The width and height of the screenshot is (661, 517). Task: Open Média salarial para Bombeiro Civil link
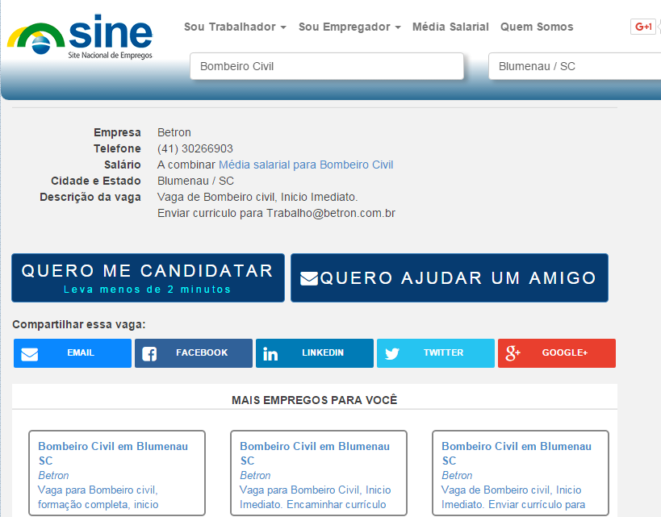tap(306, 165)
